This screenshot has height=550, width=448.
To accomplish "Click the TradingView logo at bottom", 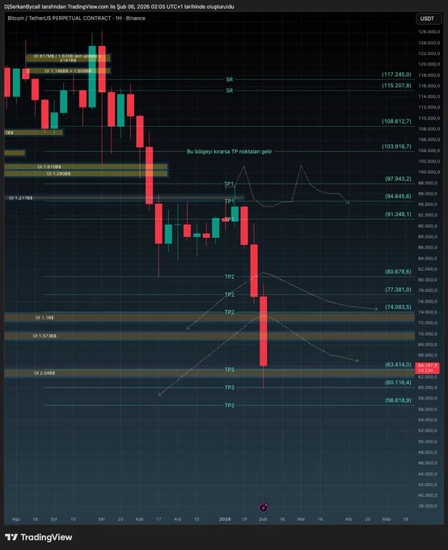I will 39,537.
